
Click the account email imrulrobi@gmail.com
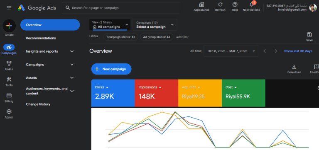pos(292,10)
